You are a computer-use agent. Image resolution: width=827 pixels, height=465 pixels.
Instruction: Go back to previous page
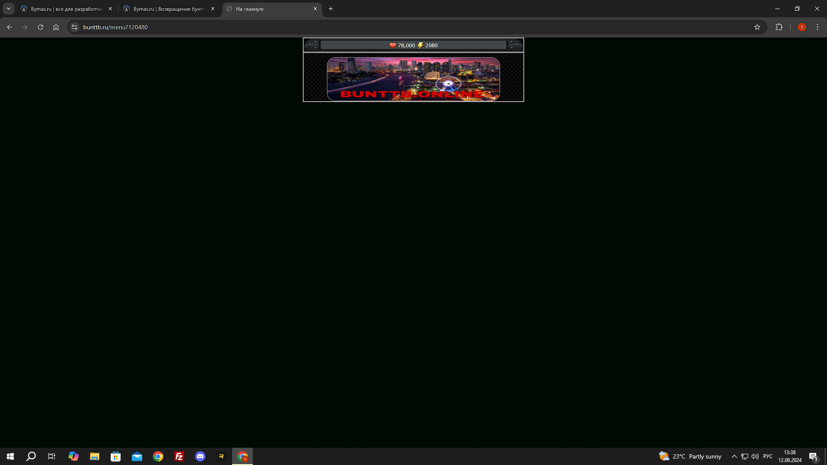pyautogui.click(x=9, y=27)
